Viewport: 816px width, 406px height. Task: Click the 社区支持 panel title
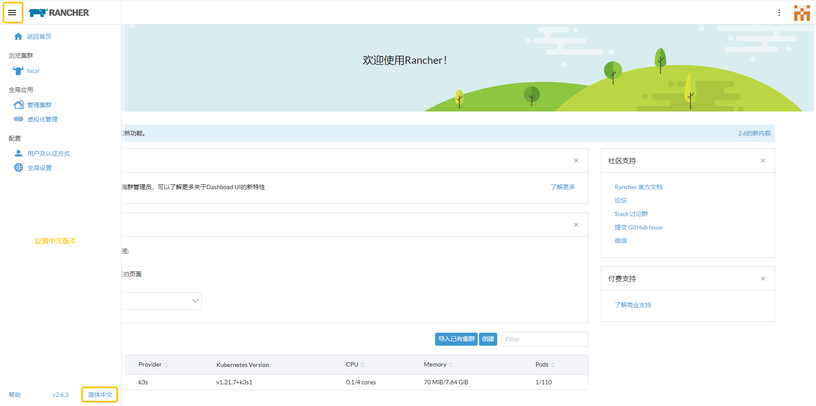pos(622,161)
